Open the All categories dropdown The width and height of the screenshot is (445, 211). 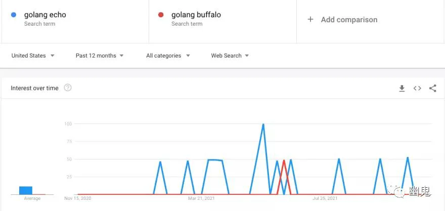[168, 56]
